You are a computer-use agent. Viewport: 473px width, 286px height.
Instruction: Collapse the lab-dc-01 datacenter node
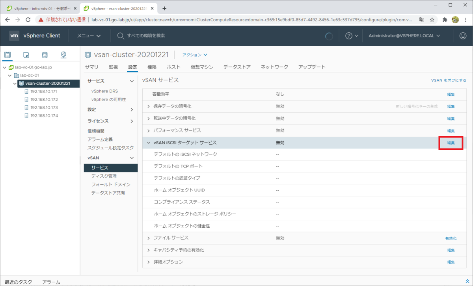tap(10, 75)
